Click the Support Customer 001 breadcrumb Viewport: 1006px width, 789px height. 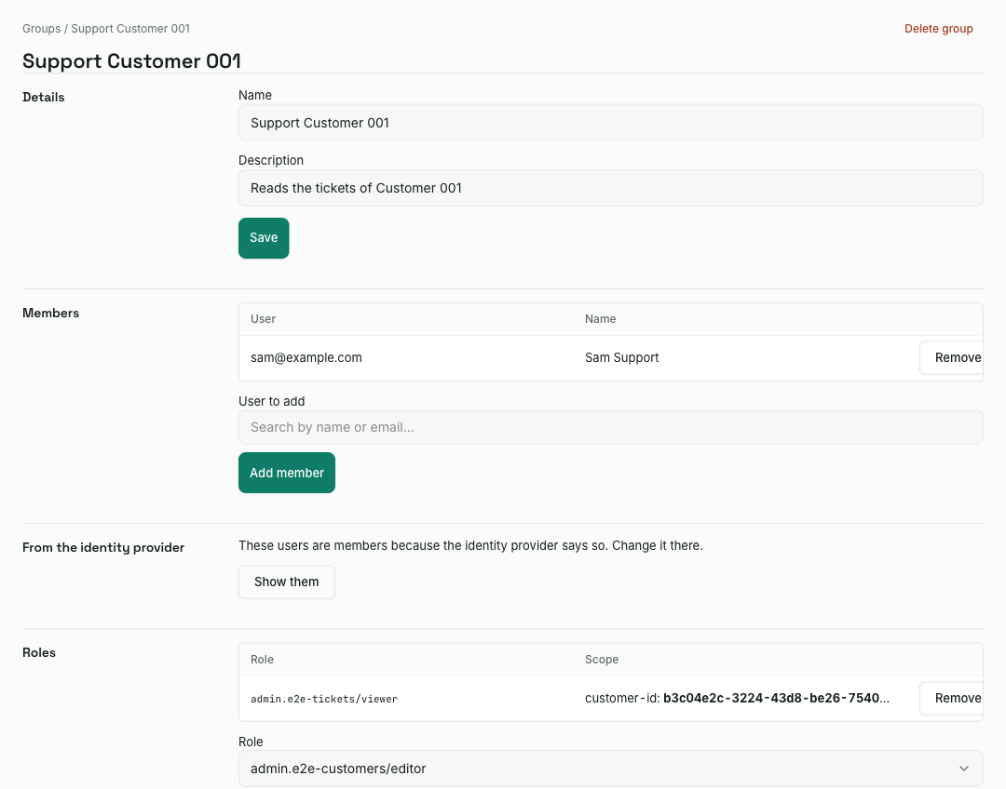pyautogui.click(x=130, y=29)
